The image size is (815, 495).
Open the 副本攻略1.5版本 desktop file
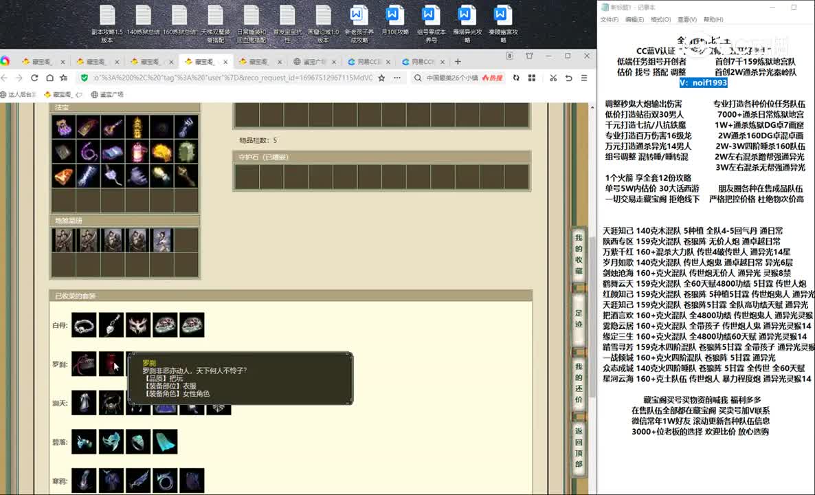[x=107, y=23]
